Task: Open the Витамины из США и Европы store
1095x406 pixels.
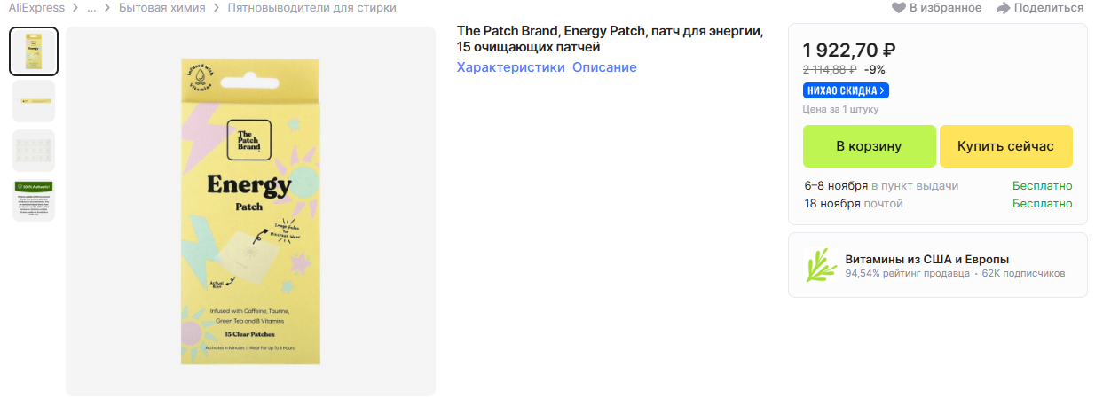Action: pos(927,259)
